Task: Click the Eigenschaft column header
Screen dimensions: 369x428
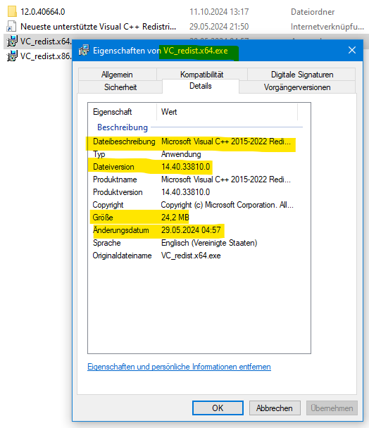Action: 123,112
